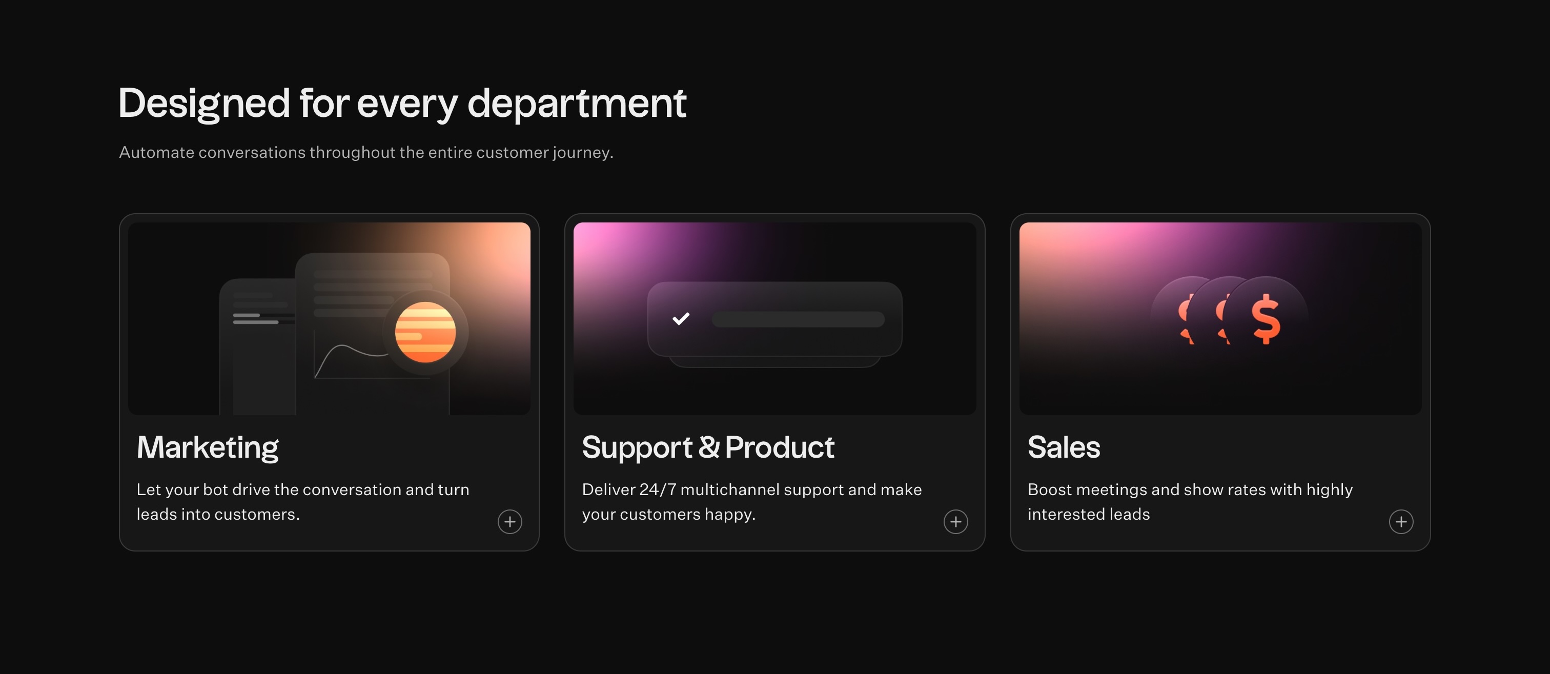
Task: Open the Support & Product title
Action: point(708,447)
